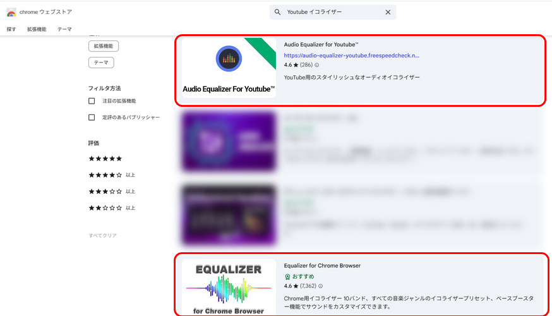Enable the 注目の拡張機能 checkbox
The height and width of the screenshot is (316, 552).
coord(92,101)
